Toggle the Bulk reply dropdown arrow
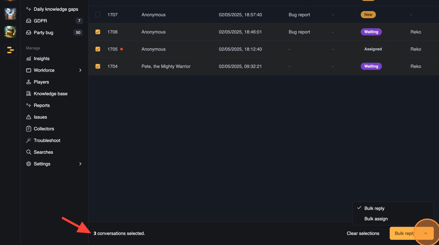Screen dimensions: 439x245 click(x=425, y=233)
